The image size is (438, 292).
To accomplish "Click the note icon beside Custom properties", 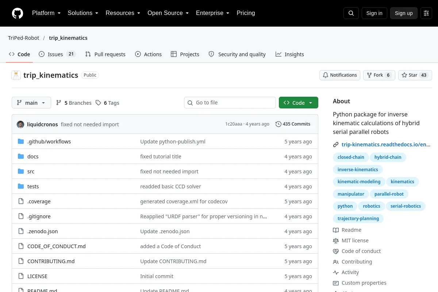I will (x=336, y=283).
